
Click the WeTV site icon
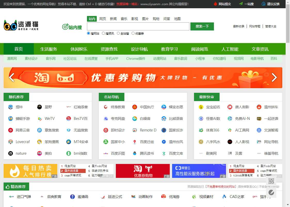click(x=39, y=119)
